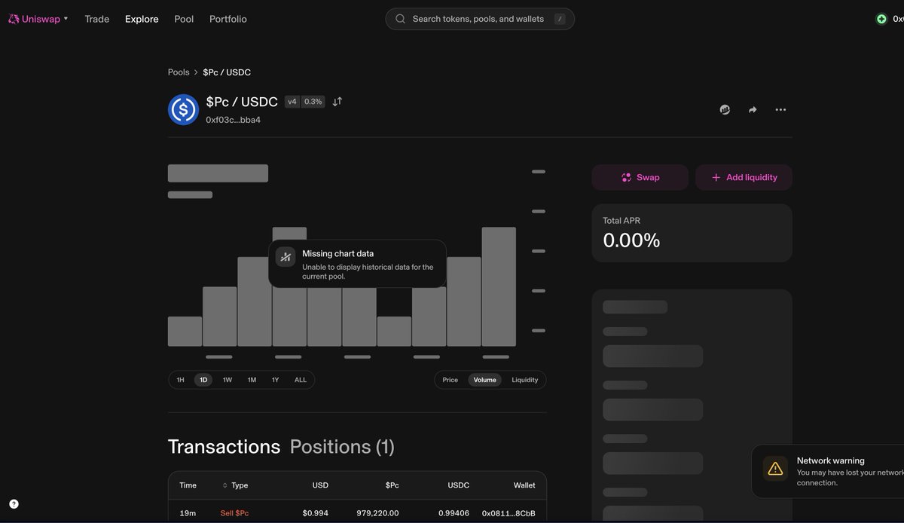
Task: Click the Total APR 0.00% card
Action: (x=692, y=233)
